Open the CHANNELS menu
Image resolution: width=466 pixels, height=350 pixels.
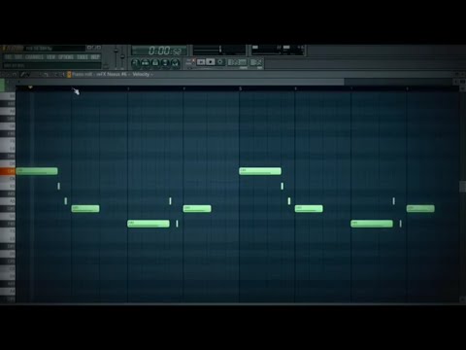(x=34, y=57)
